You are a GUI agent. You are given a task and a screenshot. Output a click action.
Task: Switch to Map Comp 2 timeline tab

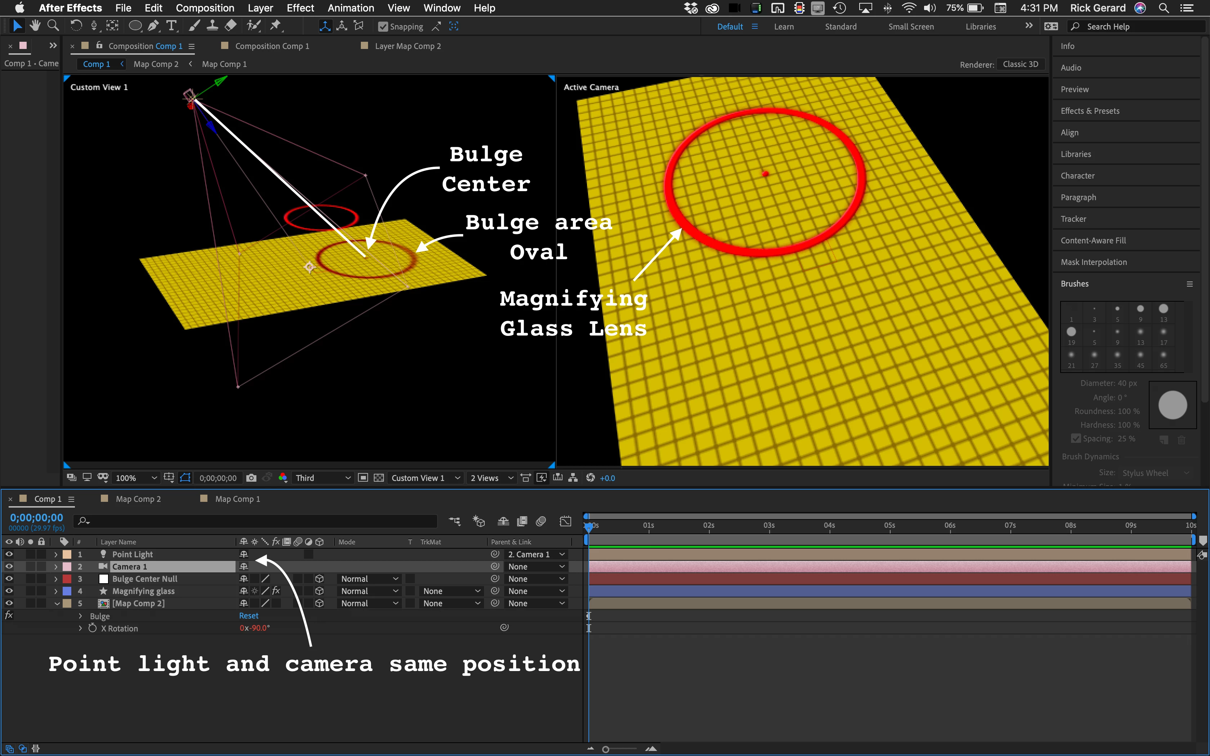(x=138, y=499)
